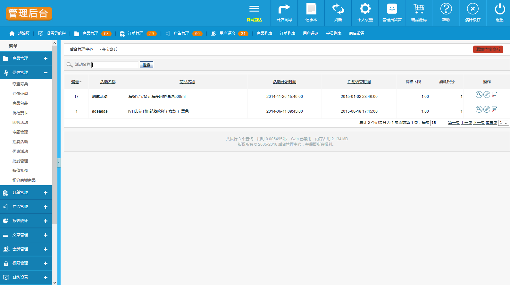Expand the 会员管理 sidebar section
The width and height of the screenshot is (510, 285).
coord(46,249)
